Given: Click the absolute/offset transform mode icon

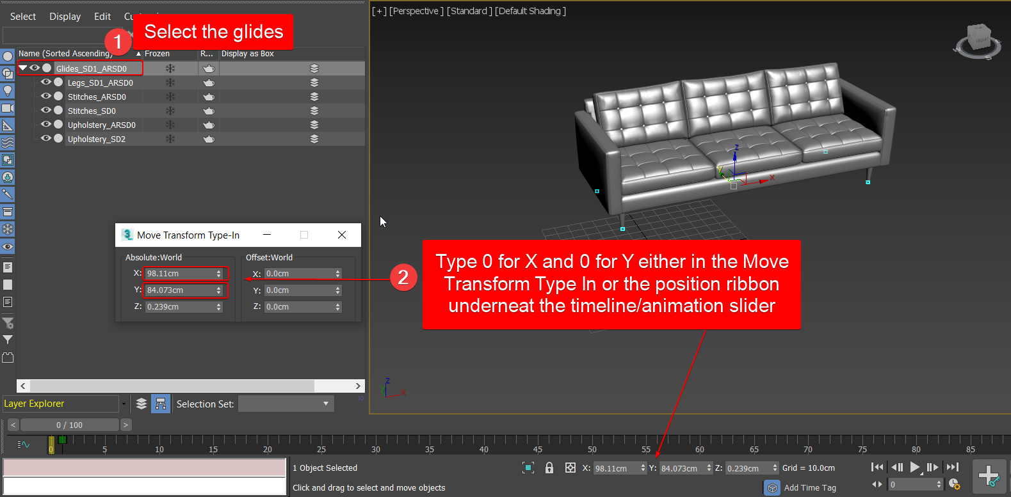Looking at the screenshot, I should 570,468.
